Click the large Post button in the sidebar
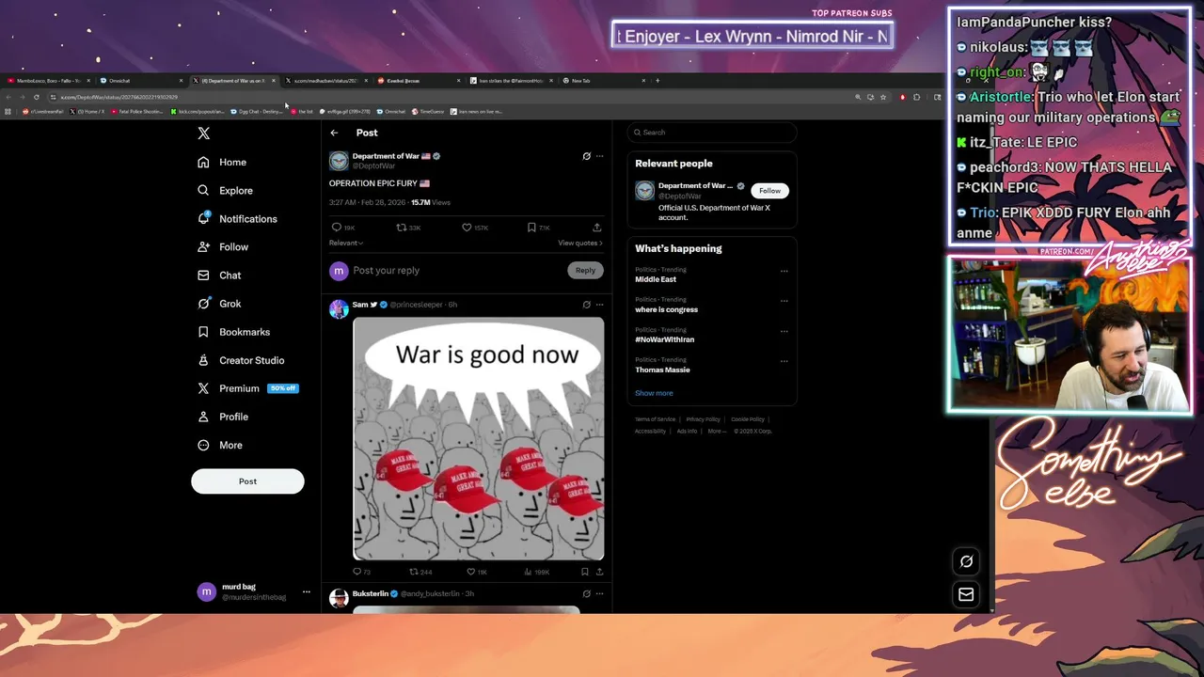Image resolution: width=1204 pixels, height=677 pixels. tap(247, 480)
